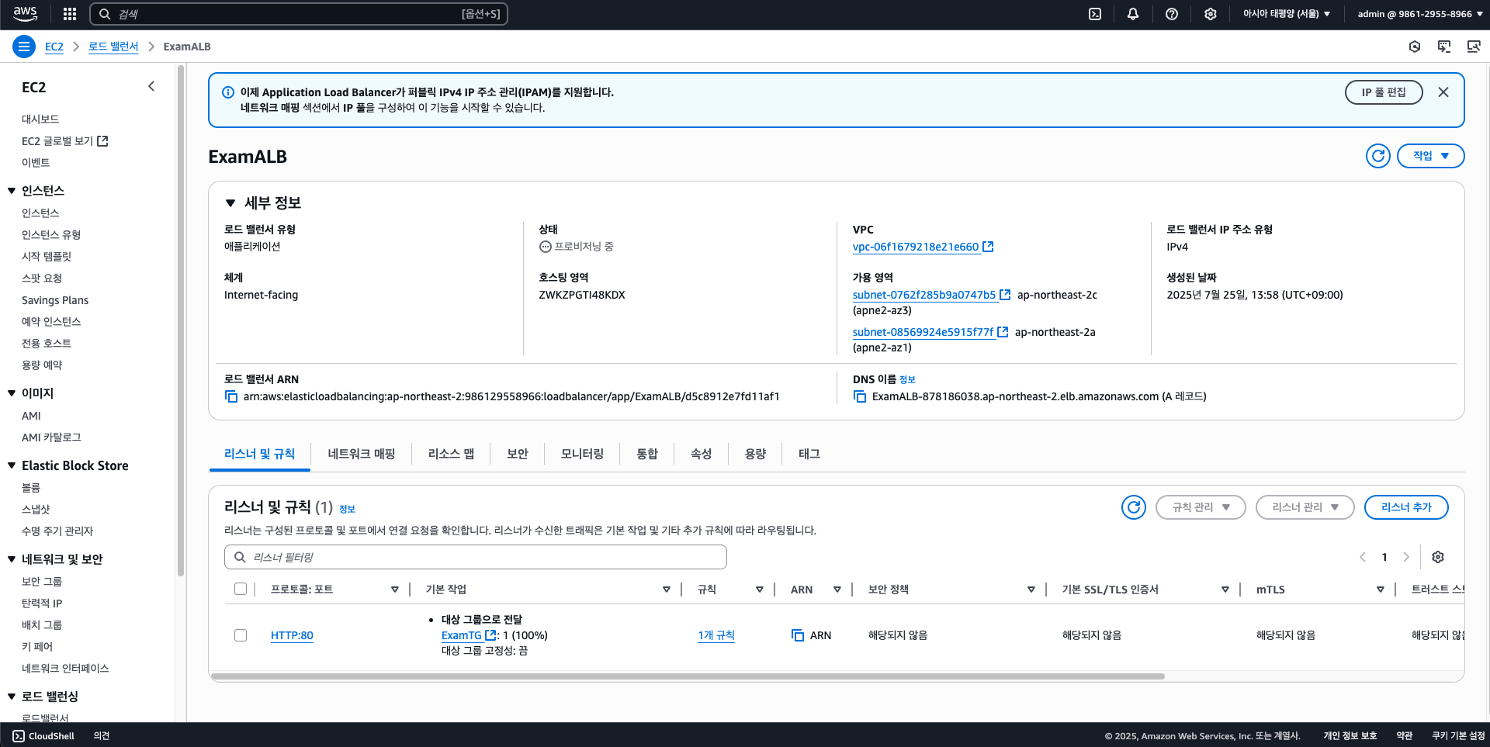Open CloudShell in the footer
Image resolution: width=1490 pixels, height=747 pixels.
[x=43, y=736]
